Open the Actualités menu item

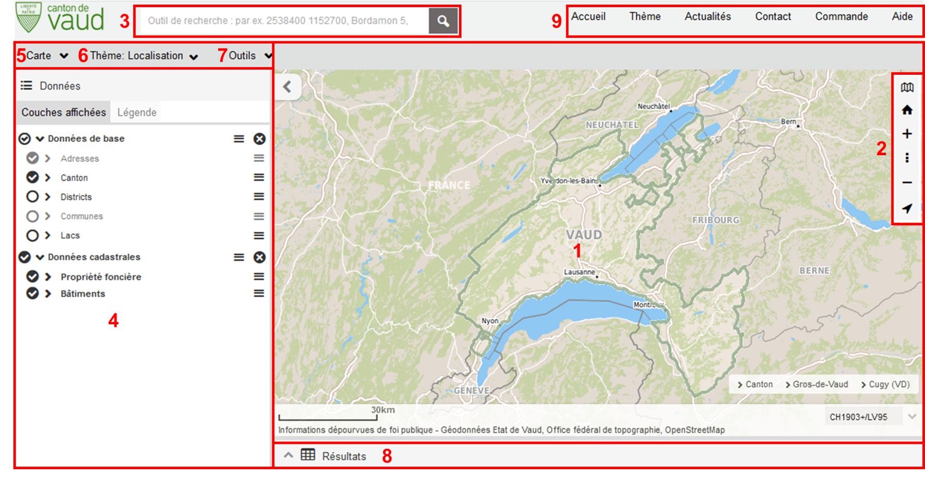[x=708, y=16]
